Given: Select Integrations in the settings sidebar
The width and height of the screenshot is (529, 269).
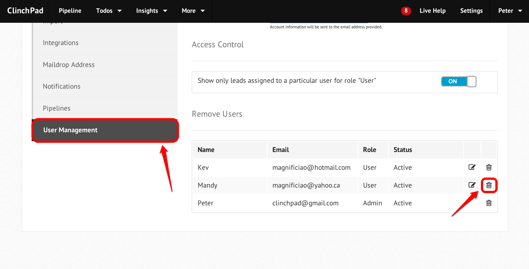Looking at the screenshot, I should 105,43.
